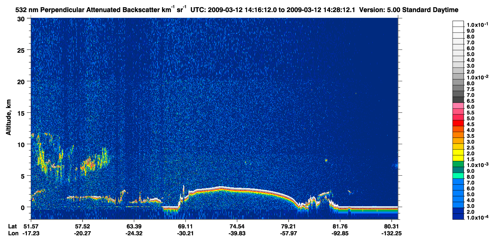
Task: Click the 1.0x10-1 colorbar label
Action: (x=477, y=24)
